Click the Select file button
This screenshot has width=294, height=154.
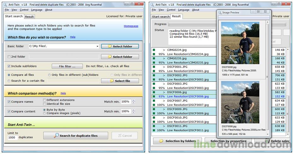(x=120, y=81)
